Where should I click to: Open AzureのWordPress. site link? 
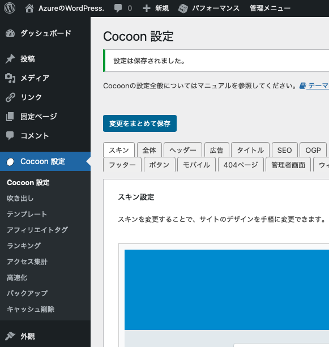[x=71, y=8]
